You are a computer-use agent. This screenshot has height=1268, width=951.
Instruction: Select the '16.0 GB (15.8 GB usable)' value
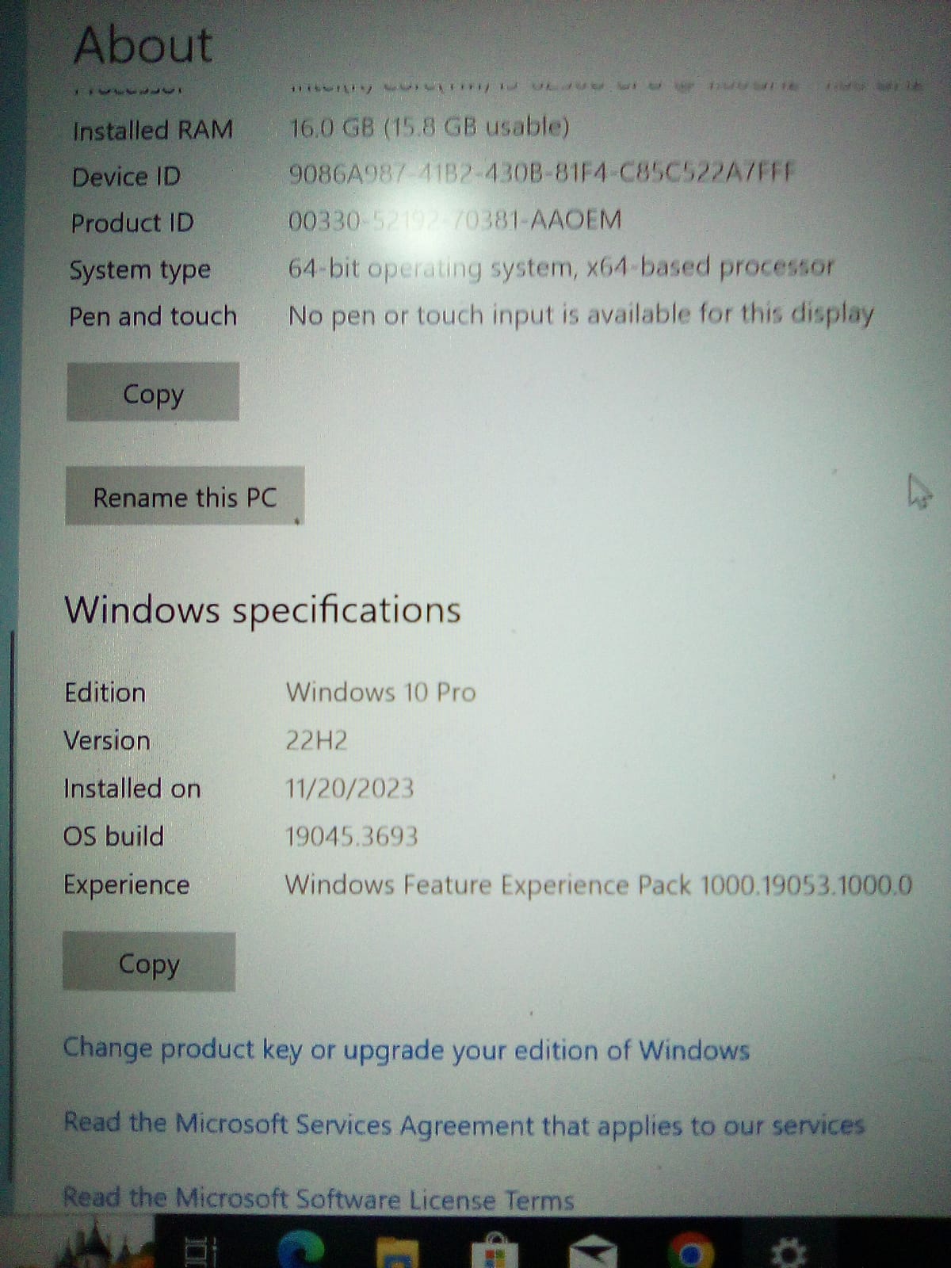429,127
